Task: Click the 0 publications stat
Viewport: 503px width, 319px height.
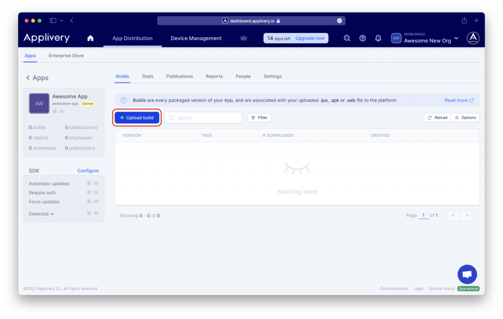Action: tap(80, 148)
